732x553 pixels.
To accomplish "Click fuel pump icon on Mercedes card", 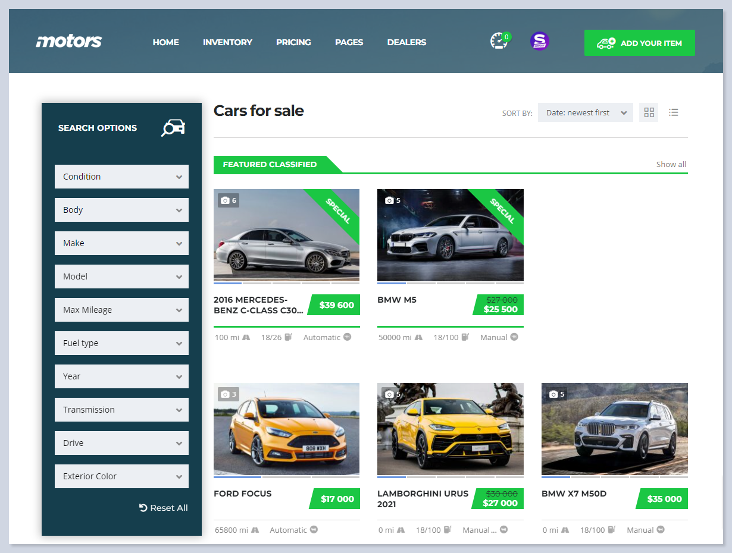I will (289, 337).
